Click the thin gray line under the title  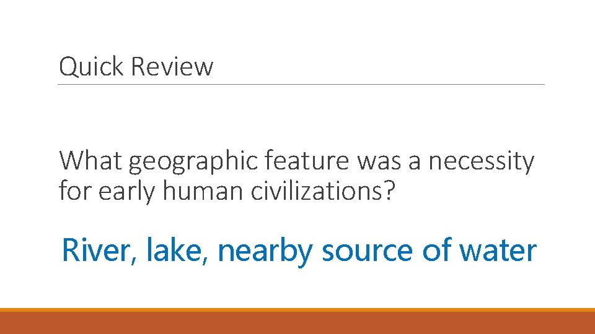coord(301,85)
